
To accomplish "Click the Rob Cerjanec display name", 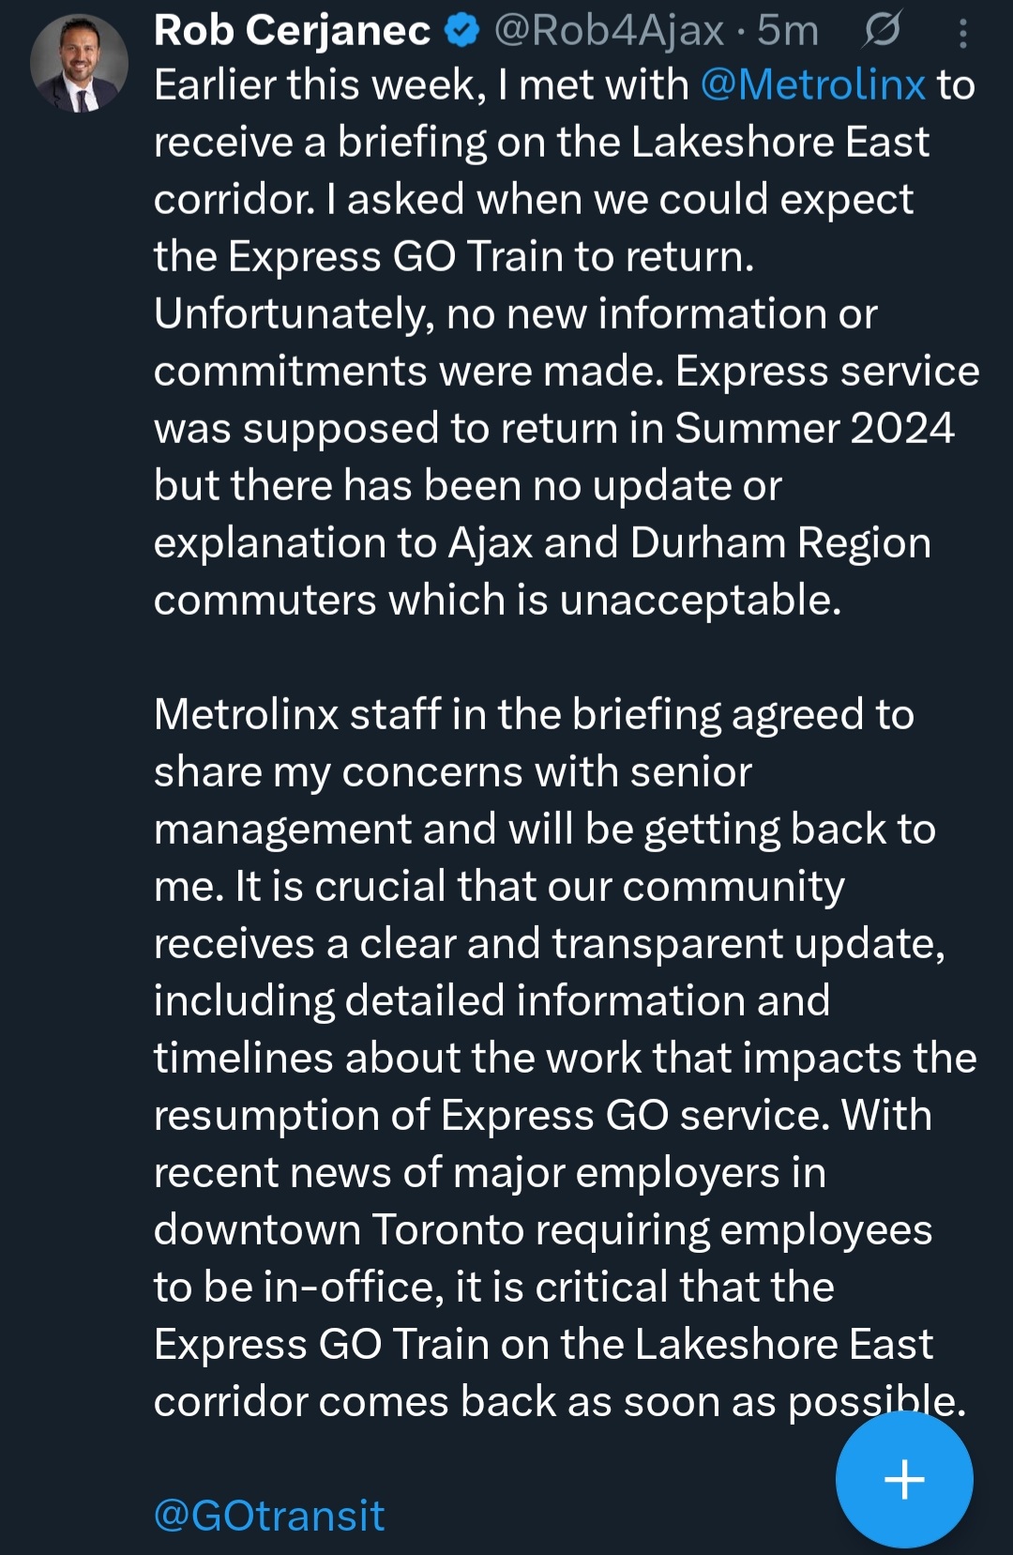I will [292, 31].
